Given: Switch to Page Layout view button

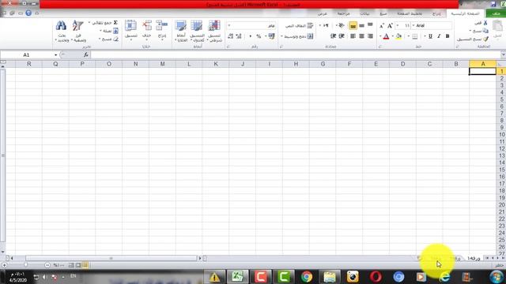Looking at the screenshot, I should click(78, 265).
